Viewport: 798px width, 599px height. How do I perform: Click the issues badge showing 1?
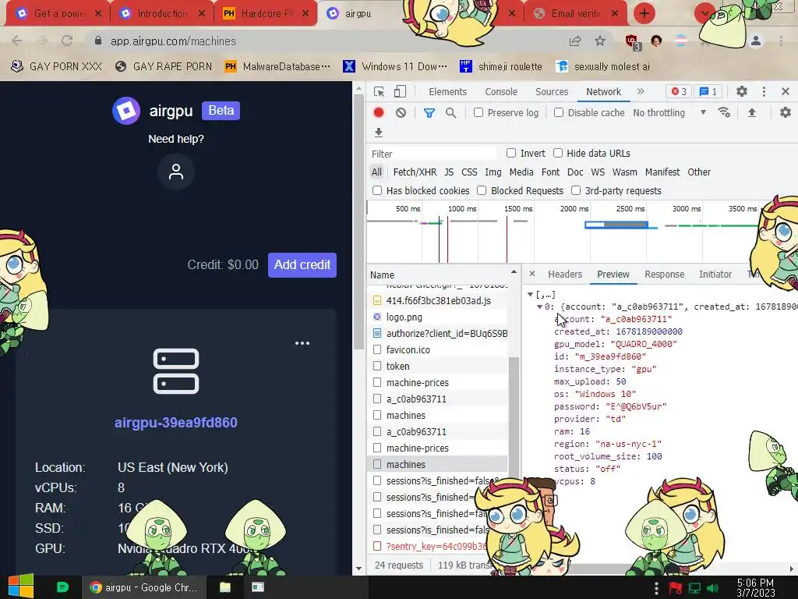pos(708,92)
